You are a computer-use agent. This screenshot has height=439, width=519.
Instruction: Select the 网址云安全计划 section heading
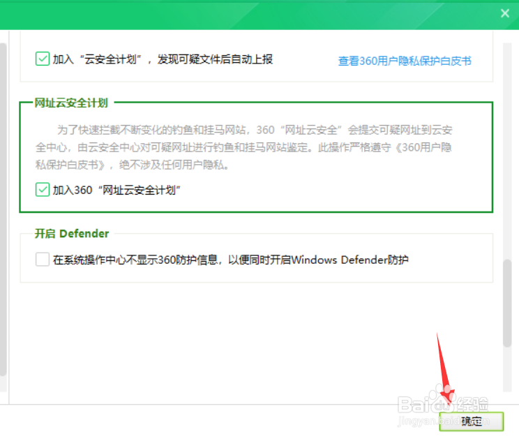click(71, 103)
